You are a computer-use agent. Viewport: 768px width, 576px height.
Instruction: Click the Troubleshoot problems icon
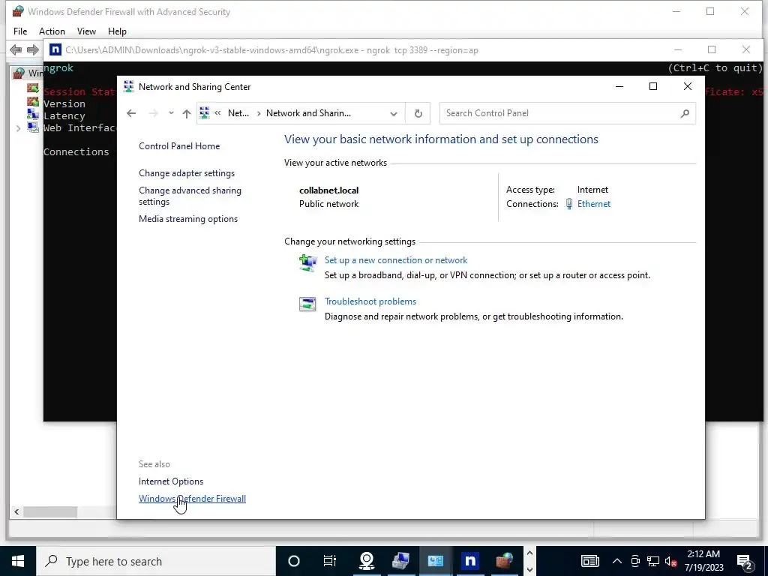(x=307, y=304)
